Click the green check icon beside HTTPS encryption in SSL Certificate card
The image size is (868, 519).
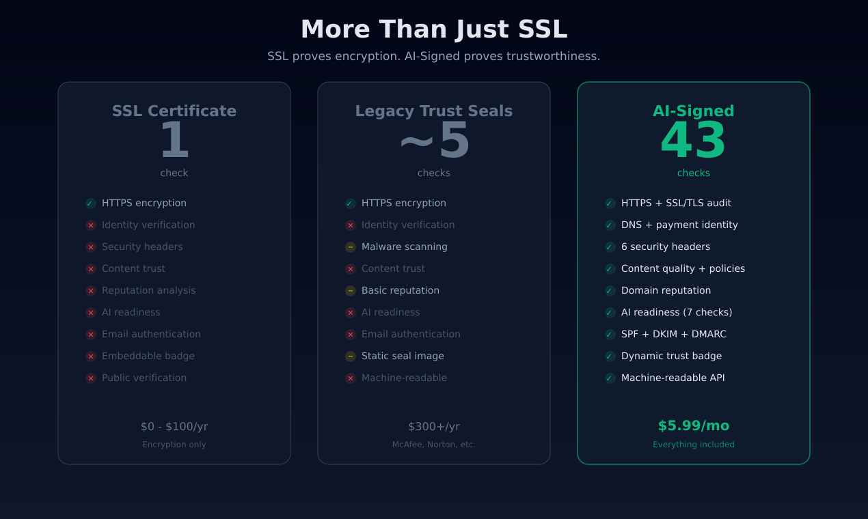[91, 204]
